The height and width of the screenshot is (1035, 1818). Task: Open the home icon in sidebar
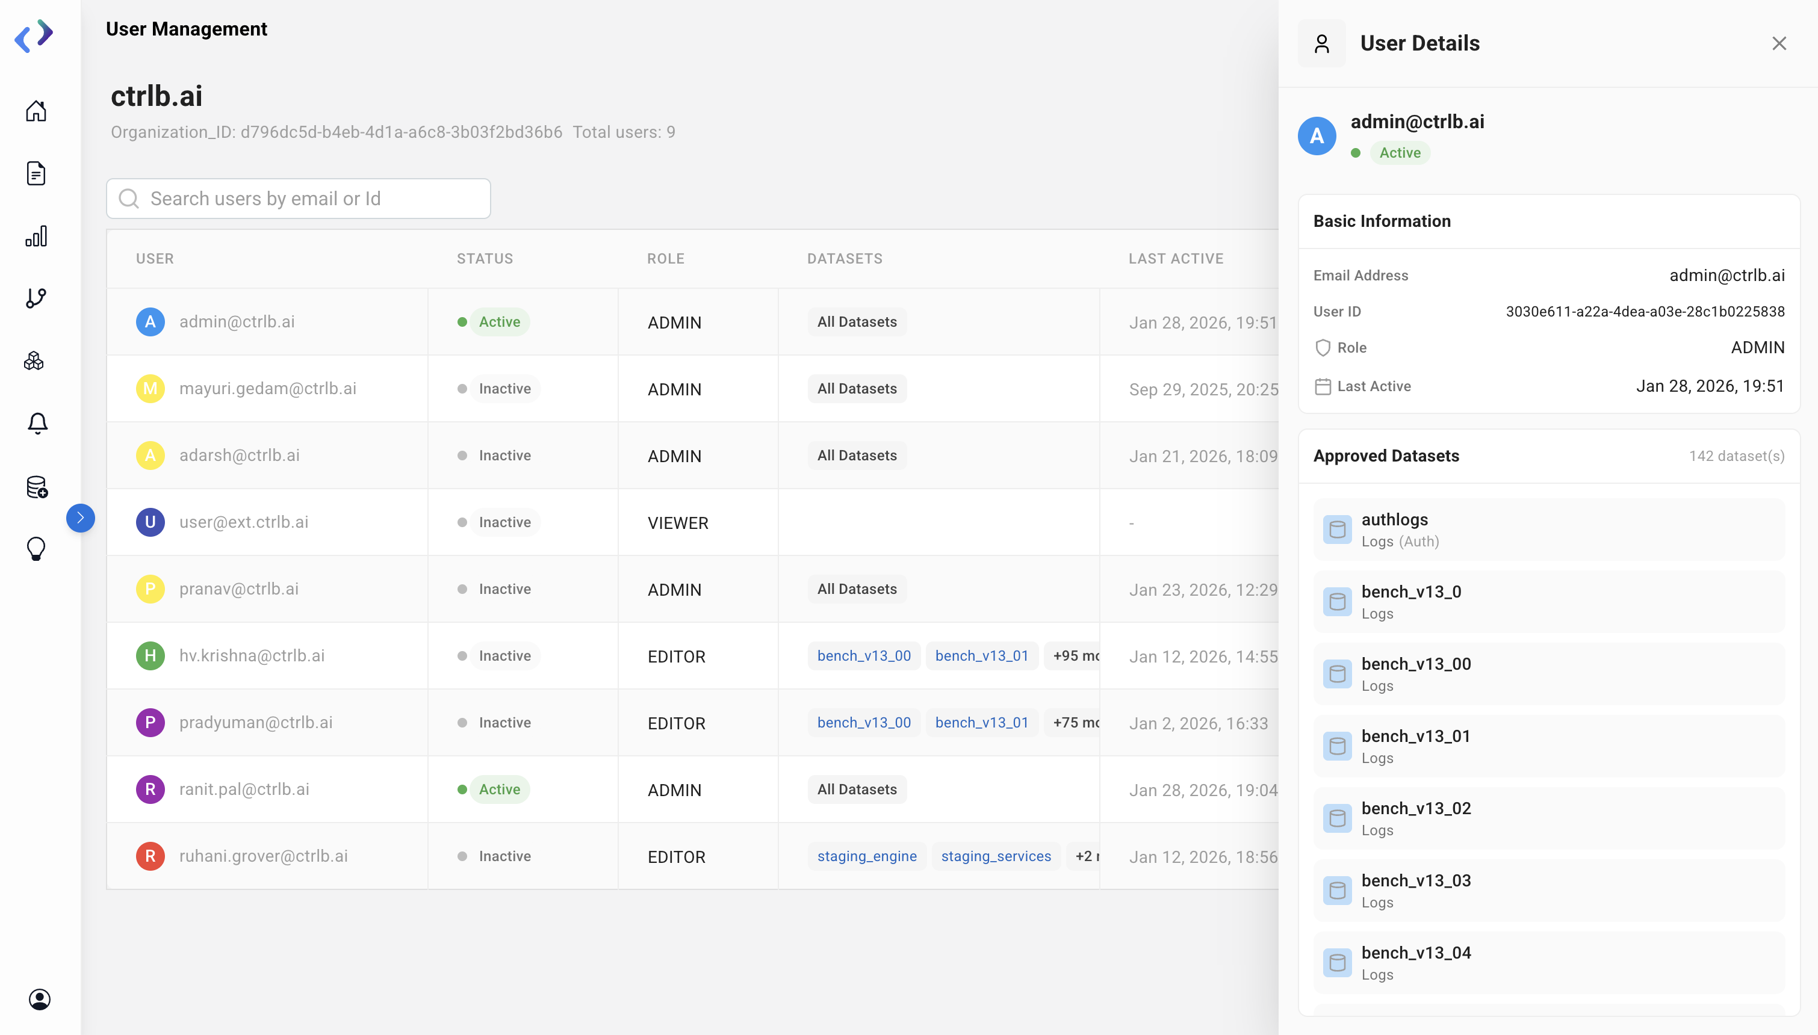coord(36,111)
